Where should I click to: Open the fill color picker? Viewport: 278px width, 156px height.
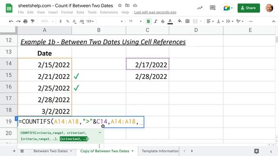tap(180, 21)
